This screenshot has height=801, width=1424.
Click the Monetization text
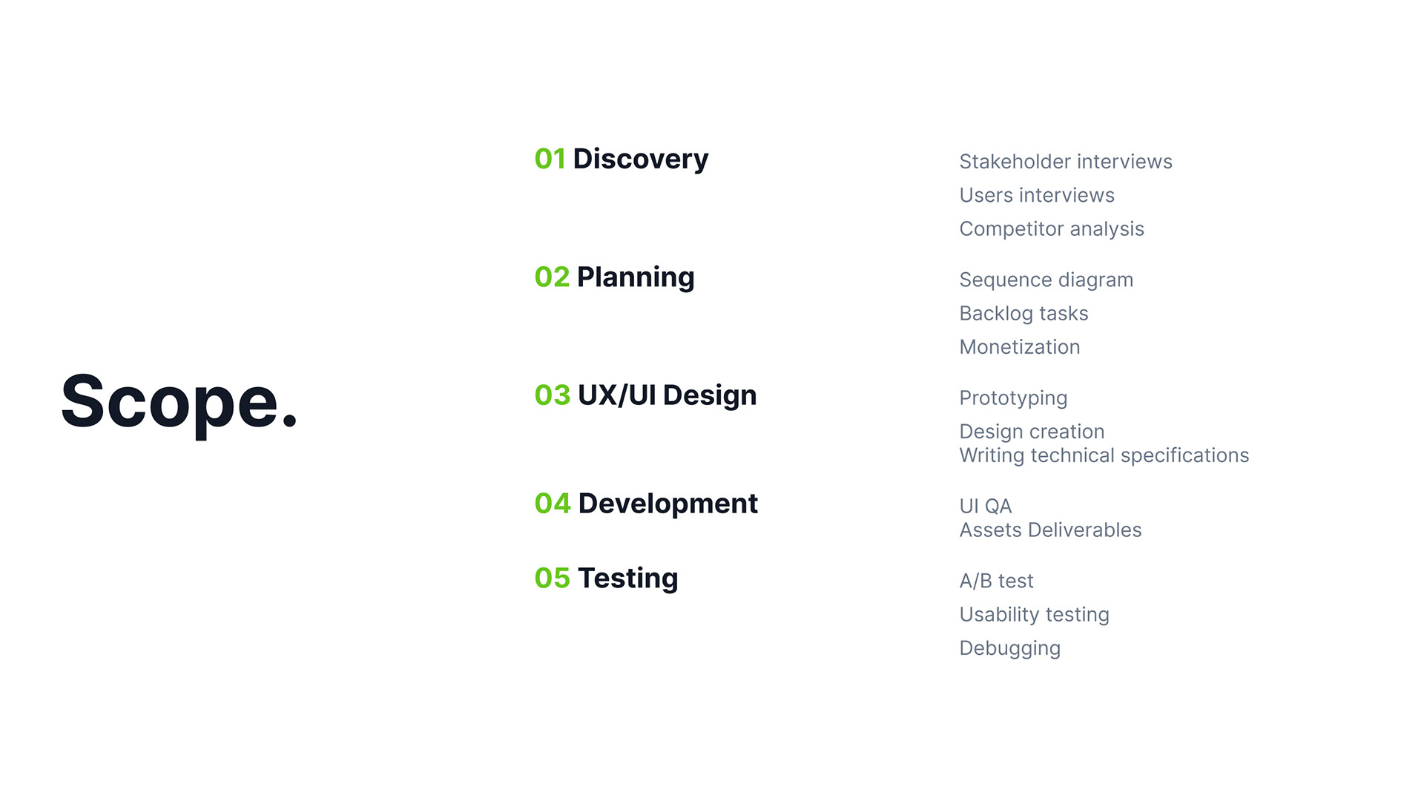(x=1019, y=346)
